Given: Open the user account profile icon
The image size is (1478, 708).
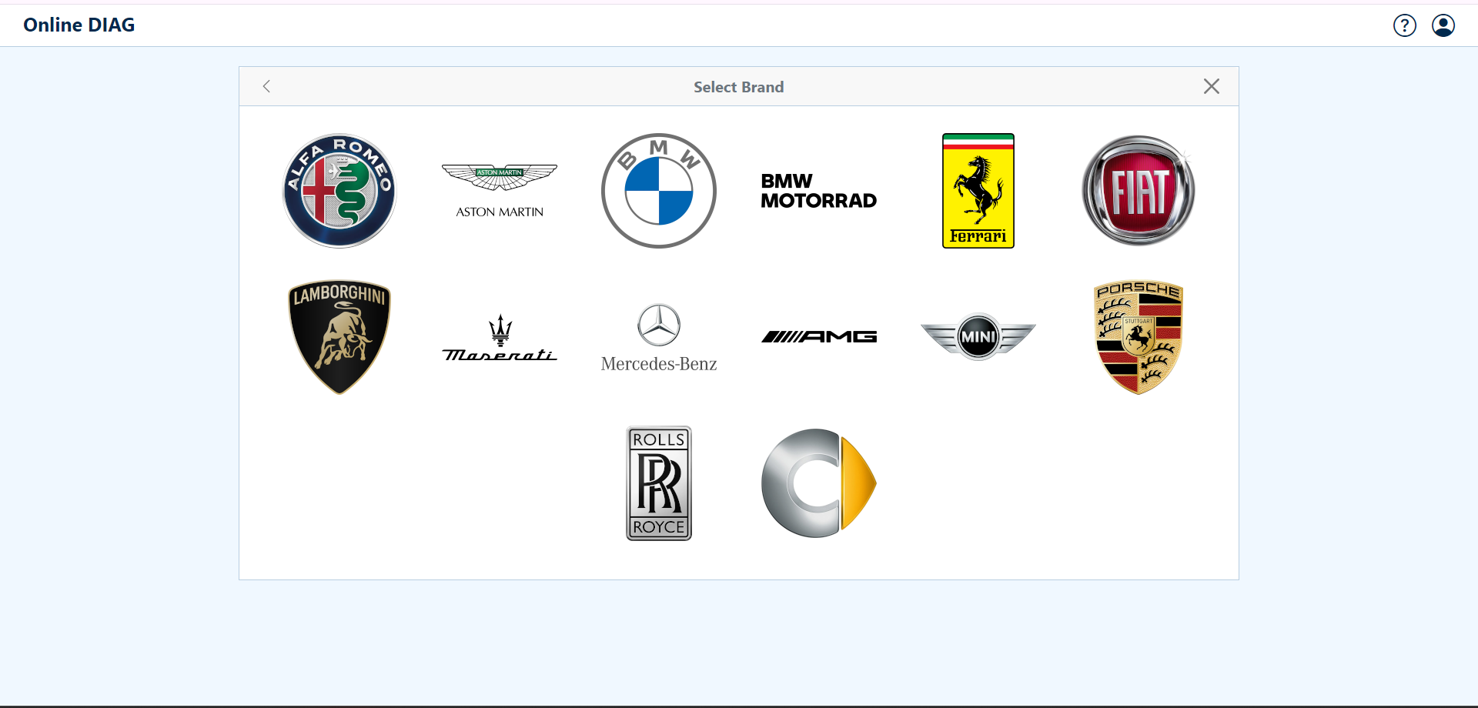Looking at the screenshot, I should click(1443, 25).
